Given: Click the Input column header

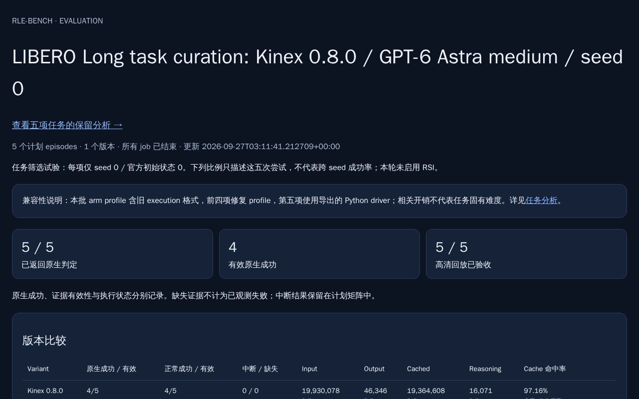Looking at the screenshot, I should pyautogui.click(x=310, y=369).
